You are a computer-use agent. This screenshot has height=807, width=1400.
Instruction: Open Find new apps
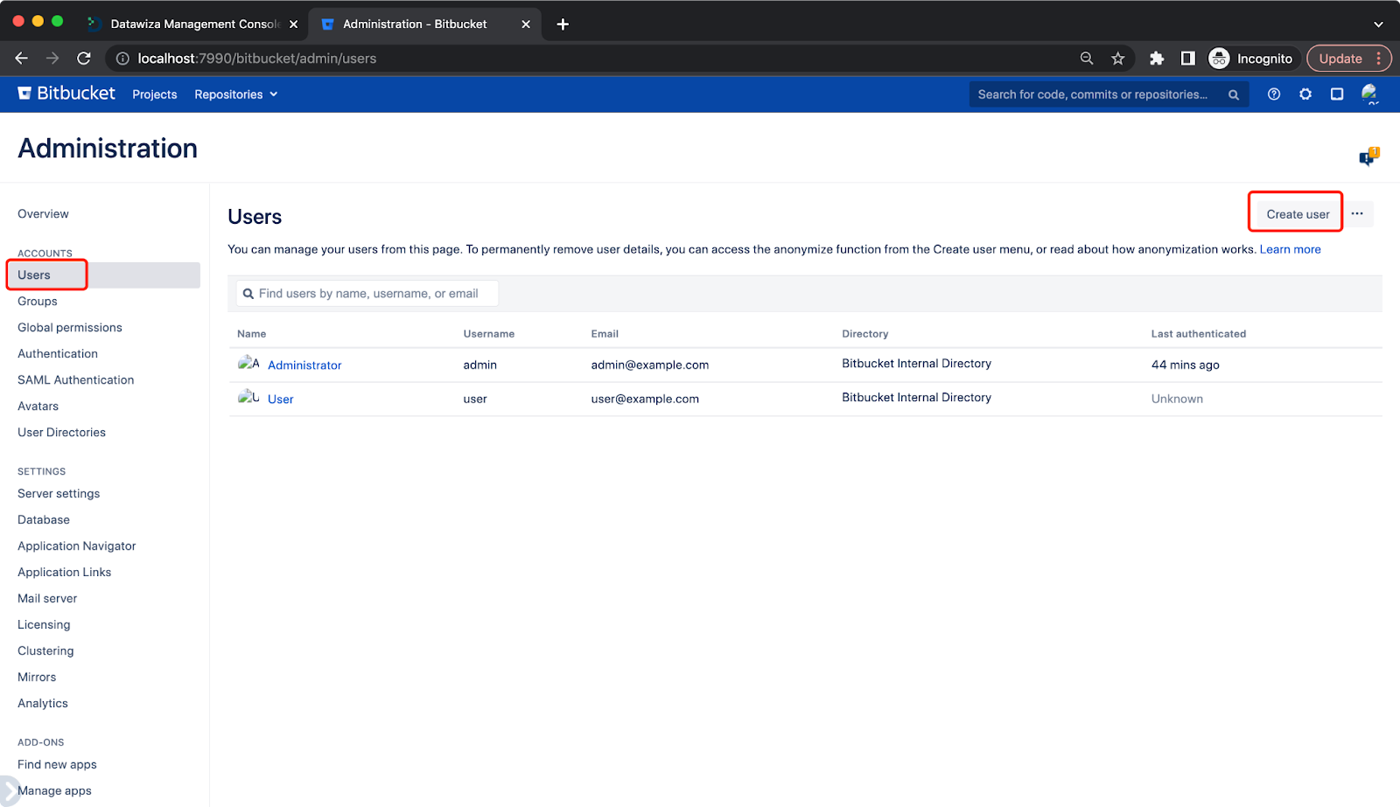[x=57, y=765]
